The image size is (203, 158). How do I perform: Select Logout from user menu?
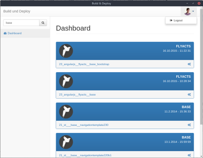tap(181, 20)
